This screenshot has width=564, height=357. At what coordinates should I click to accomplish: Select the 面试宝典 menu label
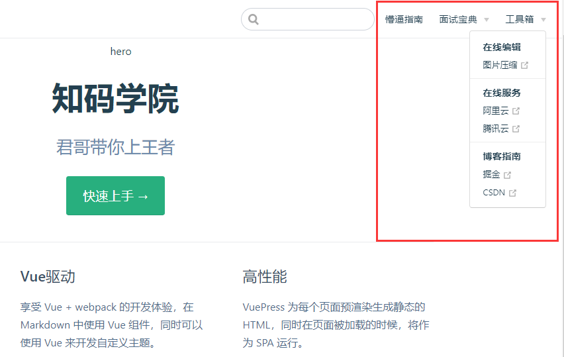(457, 20)
